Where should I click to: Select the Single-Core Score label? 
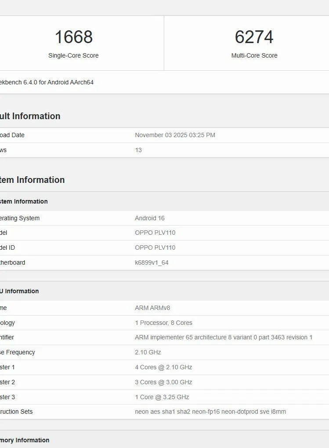73,55
